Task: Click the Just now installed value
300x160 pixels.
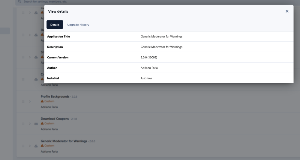Action: pyautogui.click(x=146, y=78)
